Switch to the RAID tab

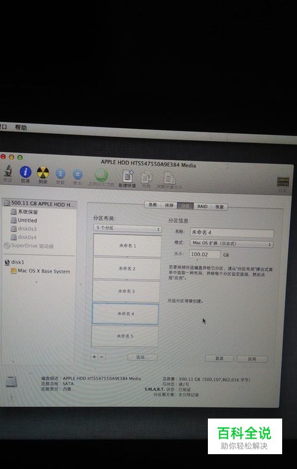(203, 207)
